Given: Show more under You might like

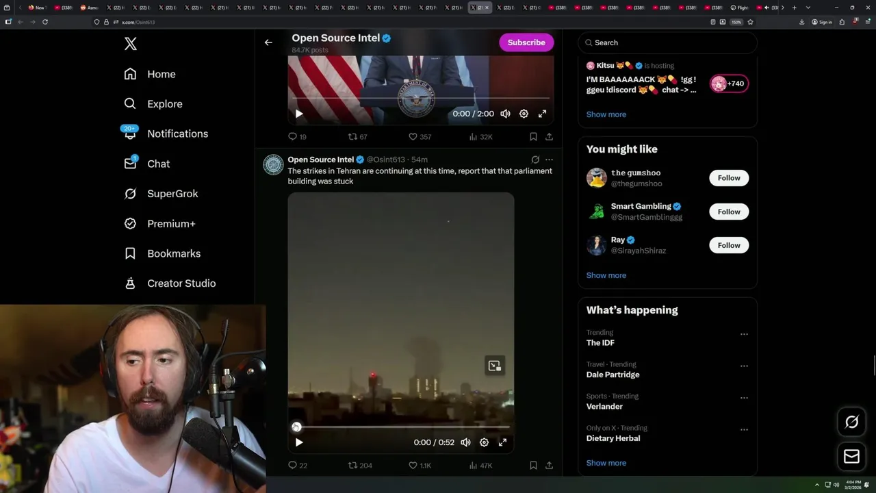Looking at the screenshot, I should tap(606, 275).
